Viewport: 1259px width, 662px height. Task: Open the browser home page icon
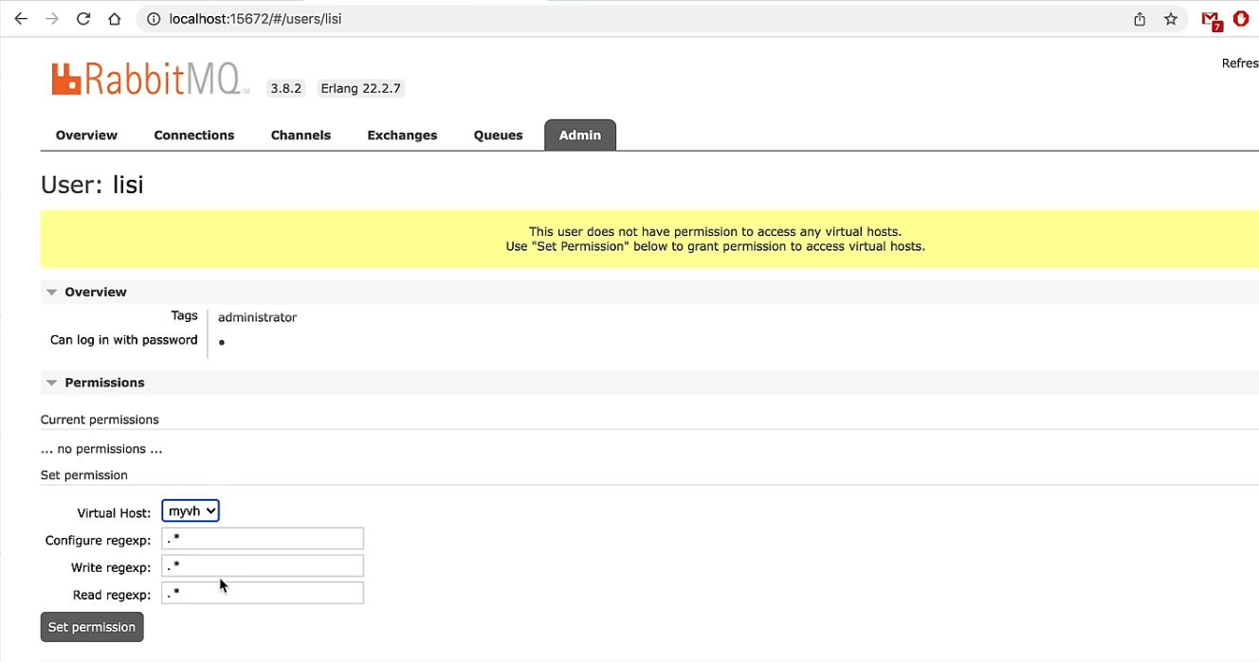tap(115, 19)
